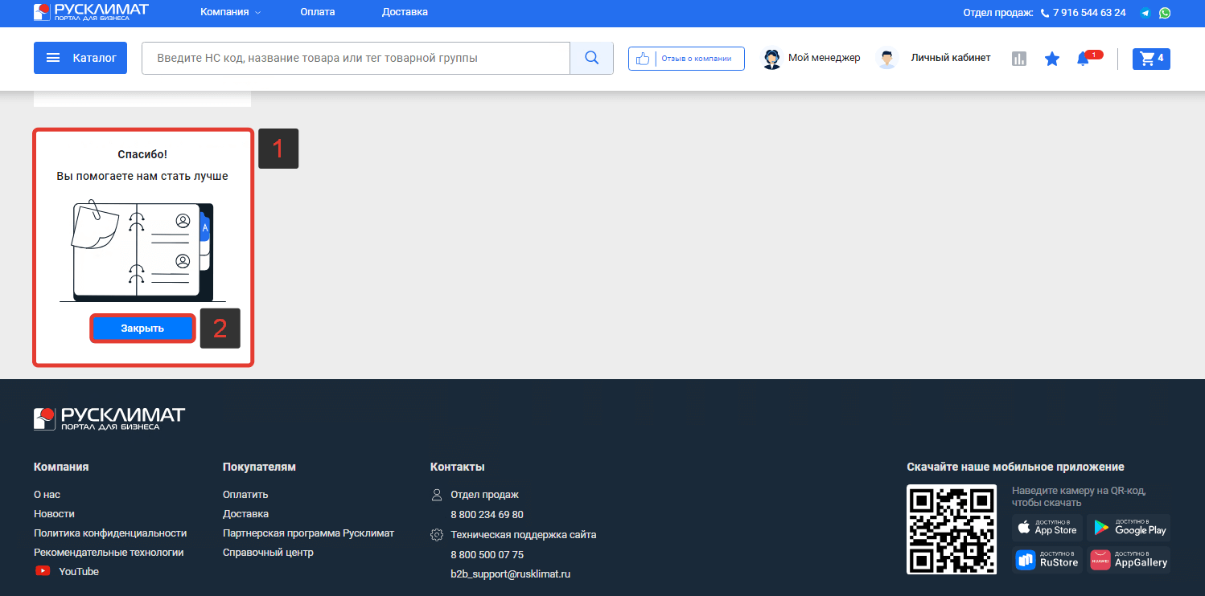The image size is (1205, 596).
Task: Open the shopping cart with 4 items
Action: click(x=1151, y=59)
